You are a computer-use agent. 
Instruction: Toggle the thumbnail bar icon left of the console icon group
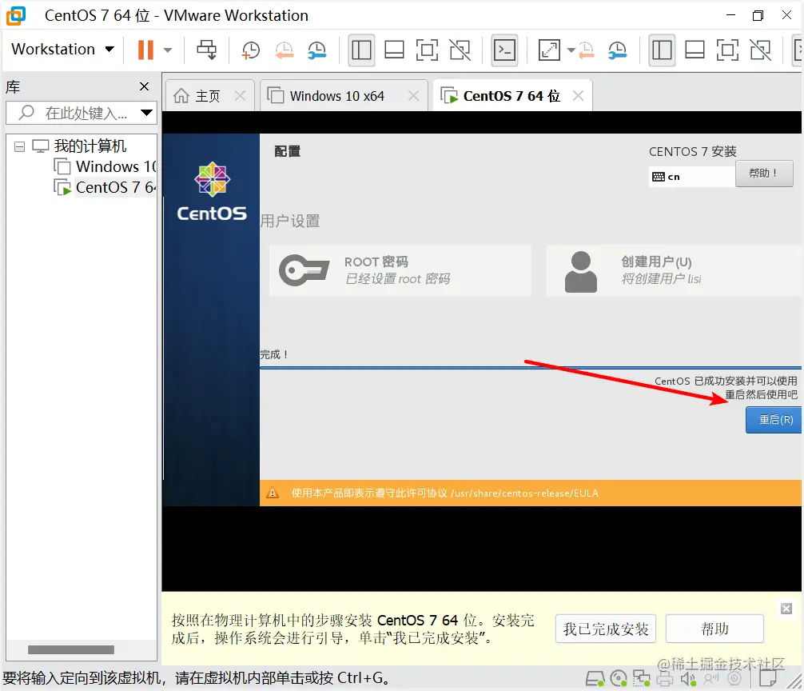(x=394, y=50)
